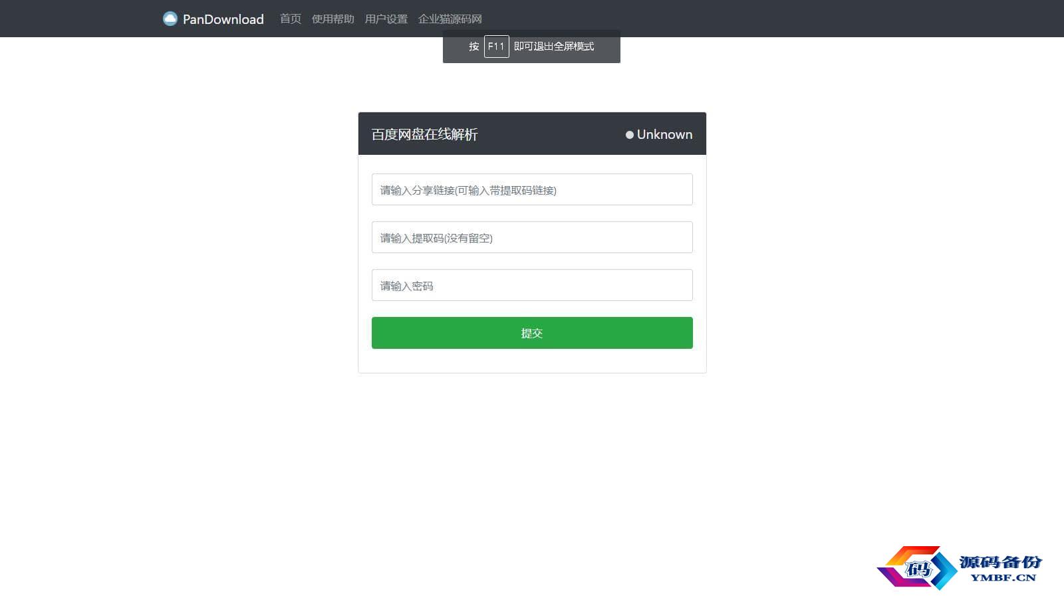This screenshot has height=598, width=1064.
Task: Open the 使用帮助 menu item
Action: (x=333, y=19)
